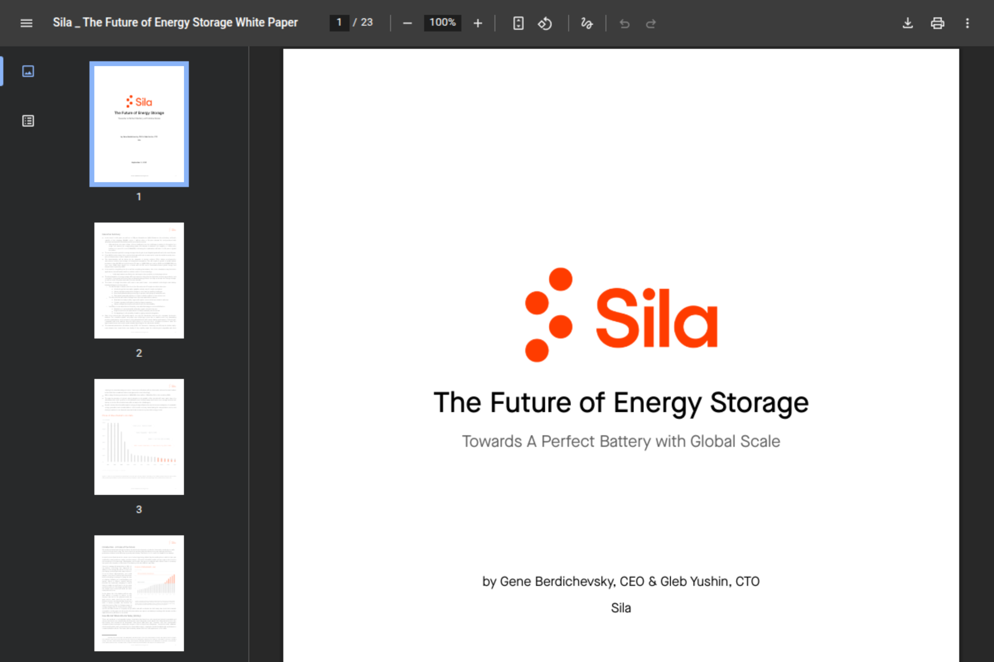
Task: Zoom in with the plus button
Action: tap(478, 23)
